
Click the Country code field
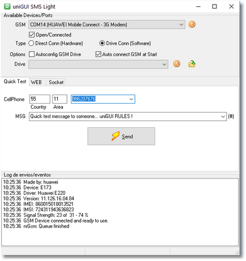[x=40, y=99]
